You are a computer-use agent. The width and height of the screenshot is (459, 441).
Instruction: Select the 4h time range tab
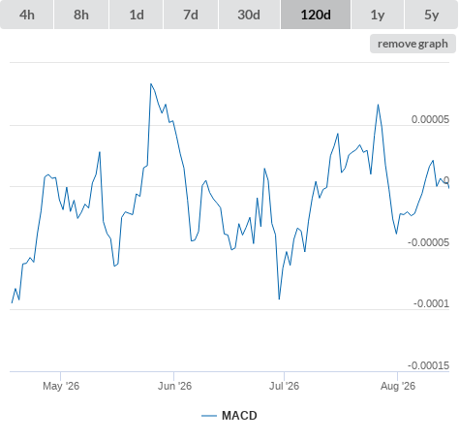(x=27, y=15)
